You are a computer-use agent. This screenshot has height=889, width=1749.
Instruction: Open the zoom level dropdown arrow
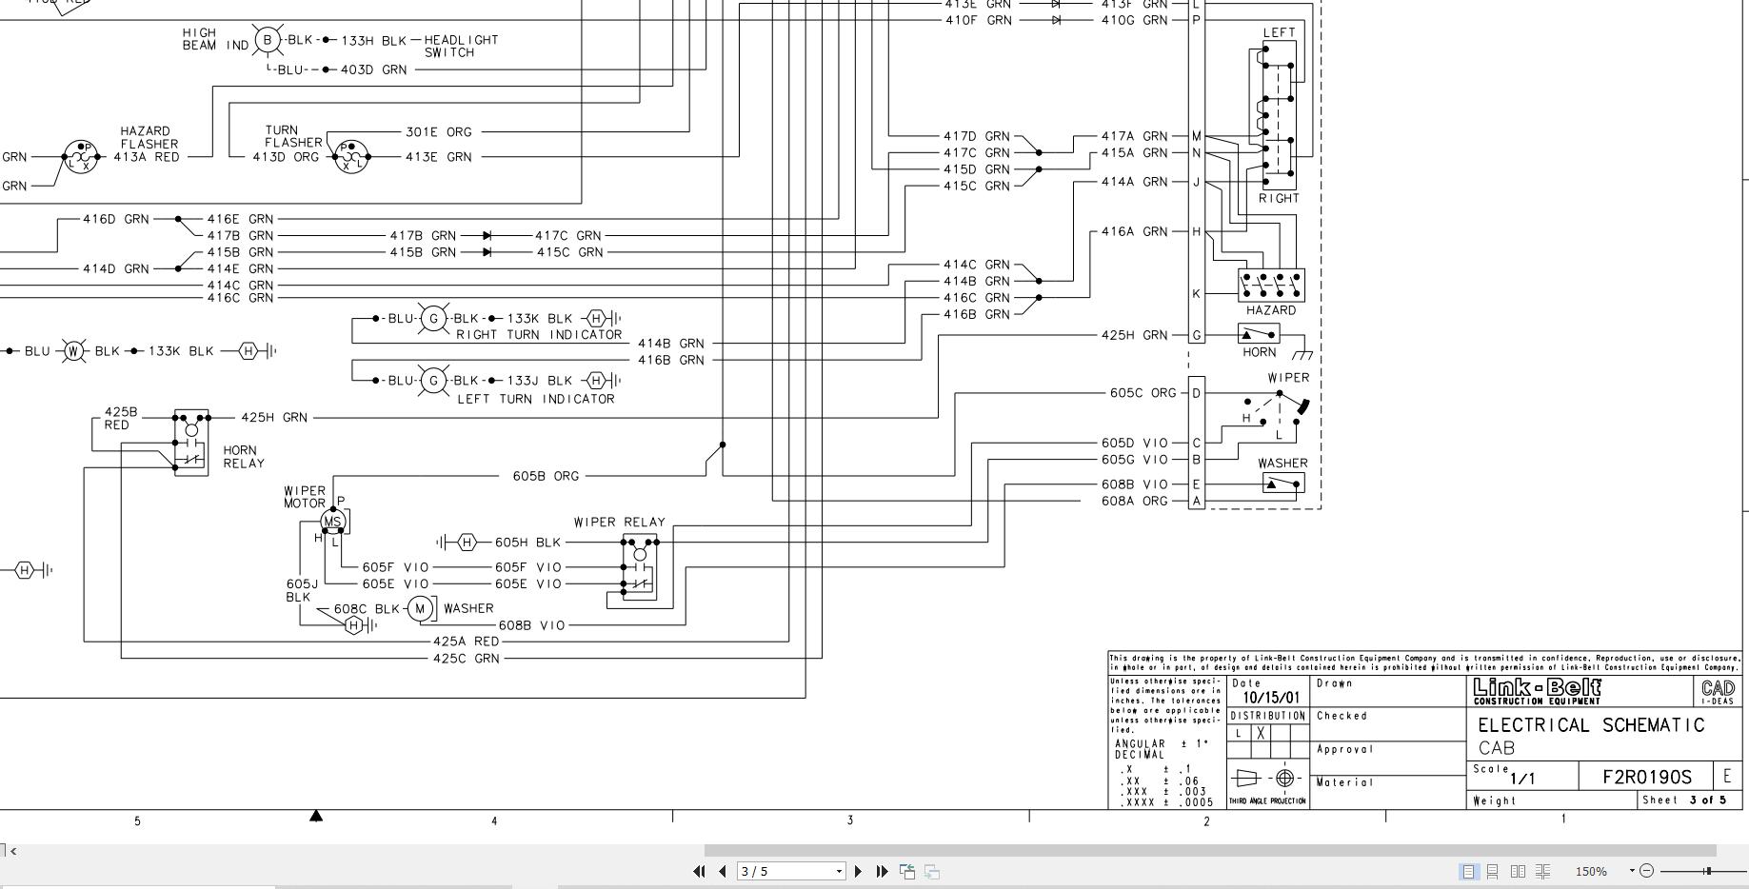[1632, 871]
